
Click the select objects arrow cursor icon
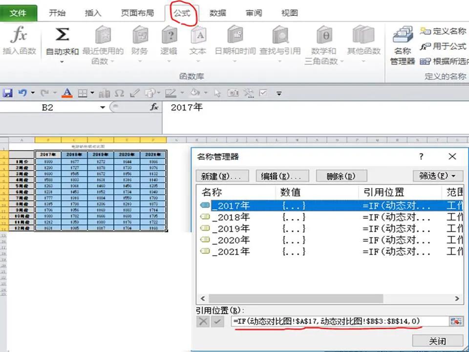pos(217,93)
